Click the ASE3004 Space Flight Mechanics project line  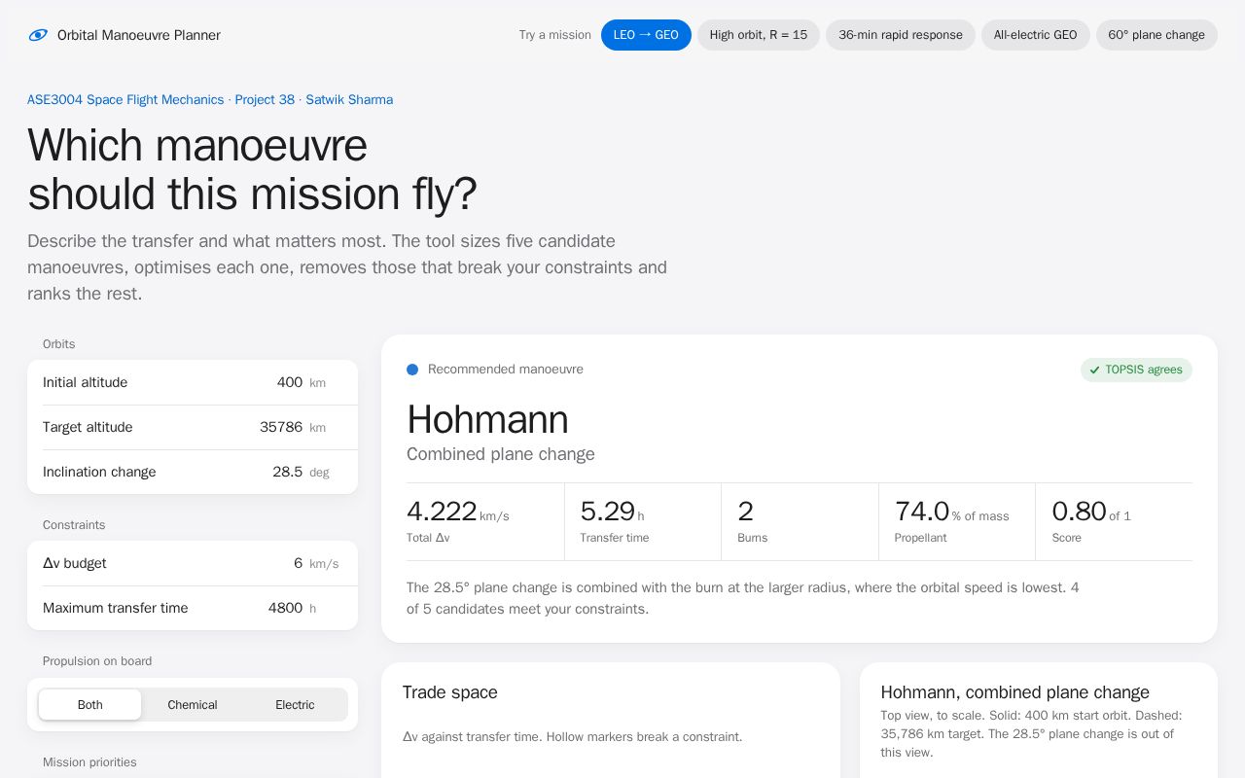tap(210, 100)
